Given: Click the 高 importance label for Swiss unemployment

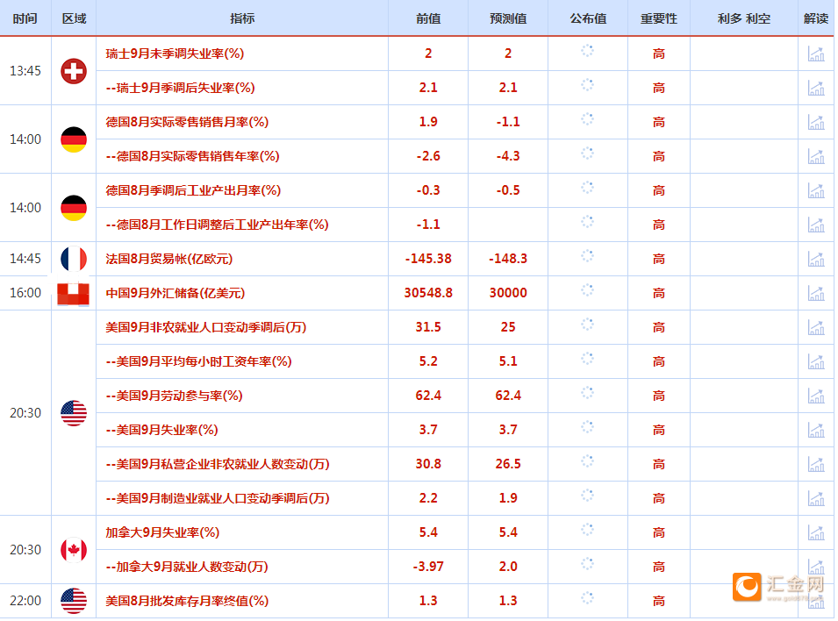Looking at the screenshot, I should click(x=659, y=54).
